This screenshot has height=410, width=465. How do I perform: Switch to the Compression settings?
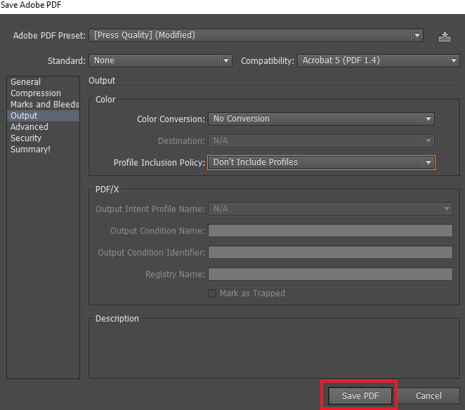[36, 93]
